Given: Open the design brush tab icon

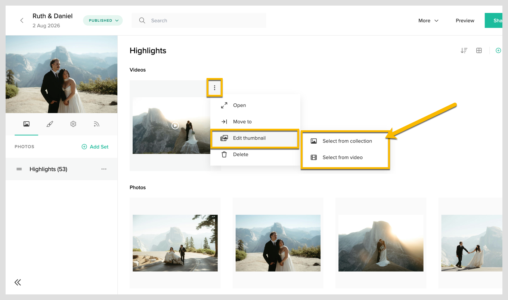Looking at the screenshot, I should click(50, 124).
